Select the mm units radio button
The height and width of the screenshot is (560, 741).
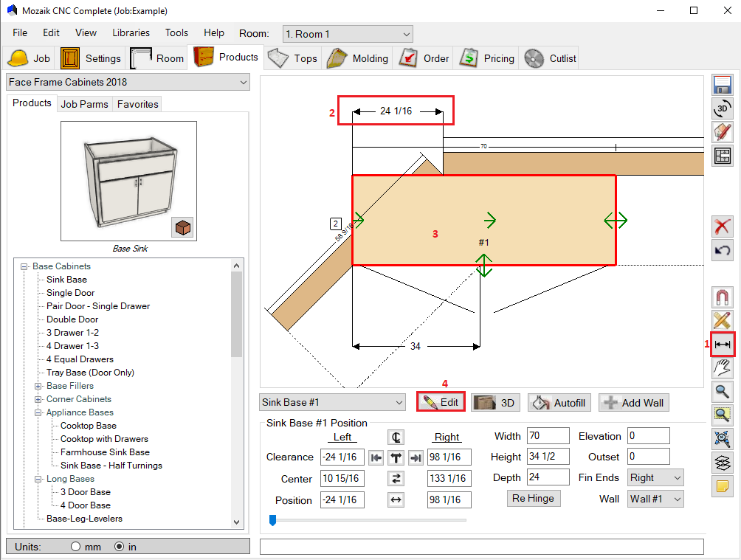click(x=75, y=547)
